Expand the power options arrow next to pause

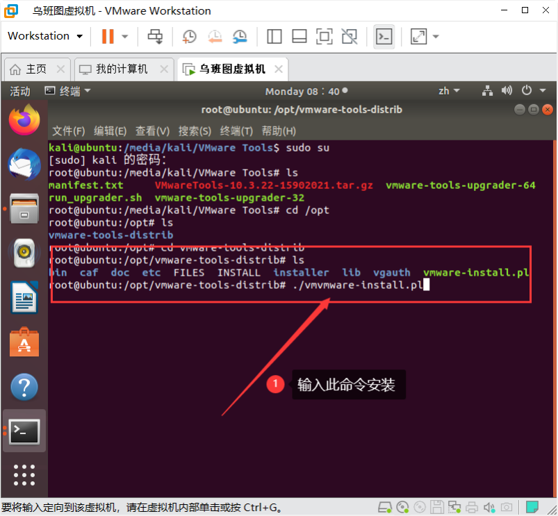[x=125, y=36]
